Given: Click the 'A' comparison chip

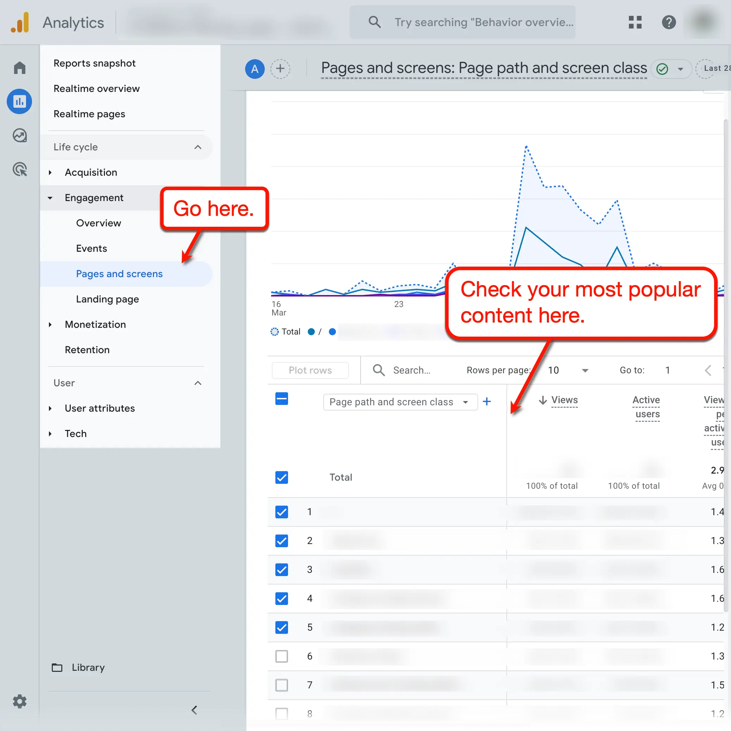Looking at the screenshot, I should (255, 69).
